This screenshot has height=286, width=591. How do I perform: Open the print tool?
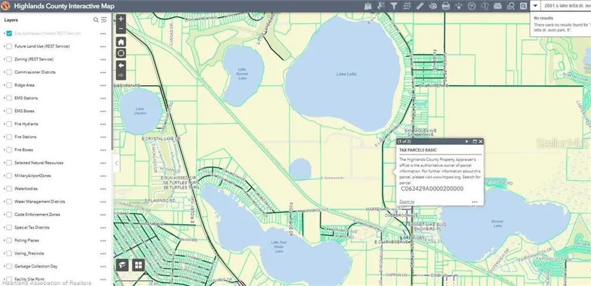[x=445, y=5]
